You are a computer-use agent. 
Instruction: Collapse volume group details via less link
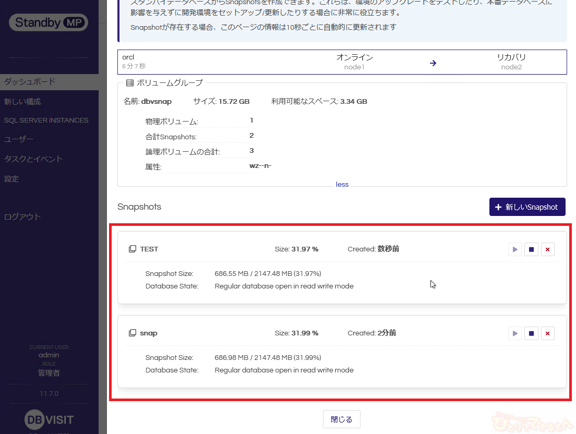[342, 184]
